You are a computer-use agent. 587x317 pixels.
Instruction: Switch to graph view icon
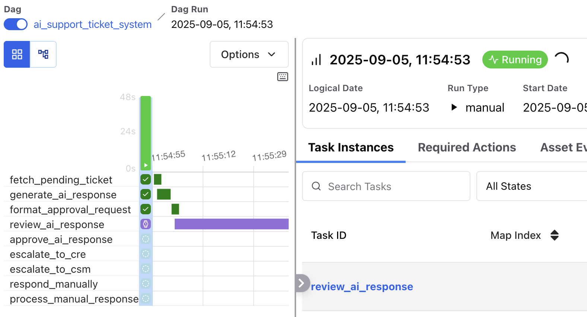coord(43,54)
